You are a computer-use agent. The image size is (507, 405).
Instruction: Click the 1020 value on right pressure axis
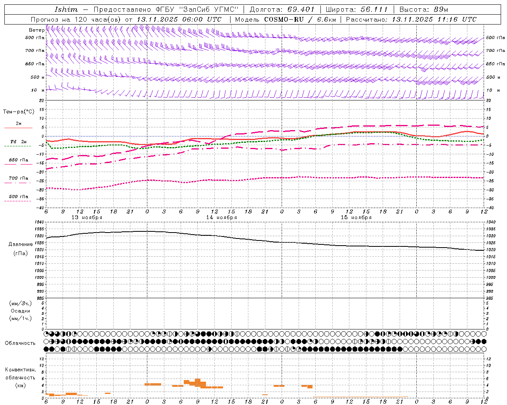pos(491,250)
